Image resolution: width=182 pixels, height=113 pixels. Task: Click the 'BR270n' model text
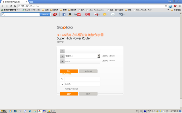(61, 42)
